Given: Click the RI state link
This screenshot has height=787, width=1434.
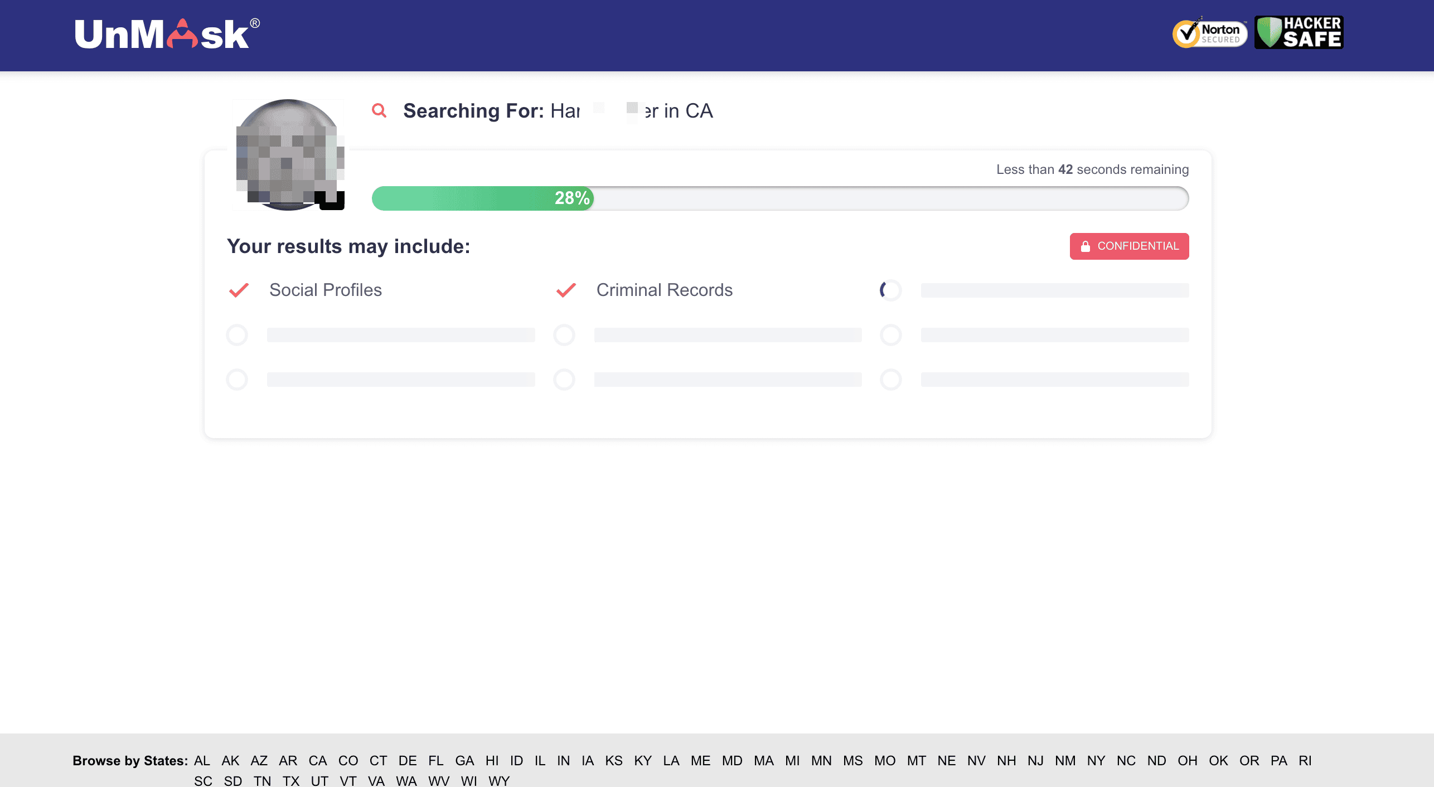Looking at the screenshot, I should pos(1305,761).
